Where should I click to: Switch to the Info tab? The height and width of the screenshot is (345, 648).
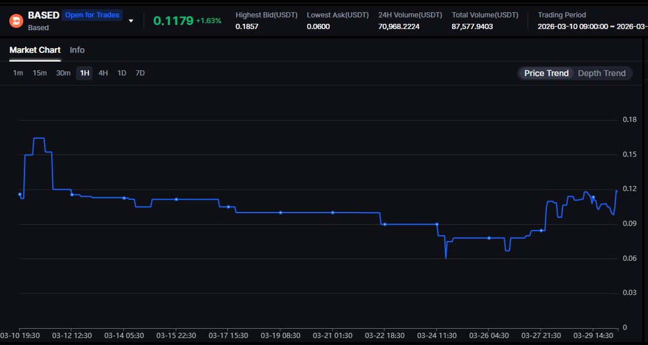(x=77, y=50)
